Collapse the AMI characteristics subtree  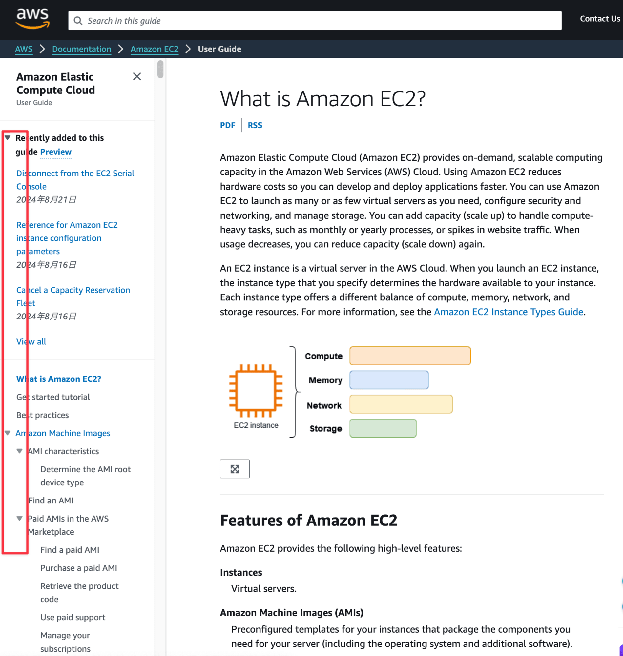click(x=20, y=451)
